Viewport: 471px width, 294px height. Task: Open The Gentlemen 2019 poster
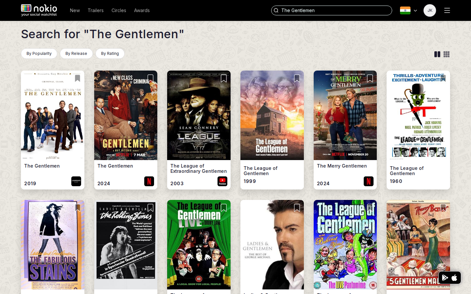pyautogui.click(x=53, y=115)
